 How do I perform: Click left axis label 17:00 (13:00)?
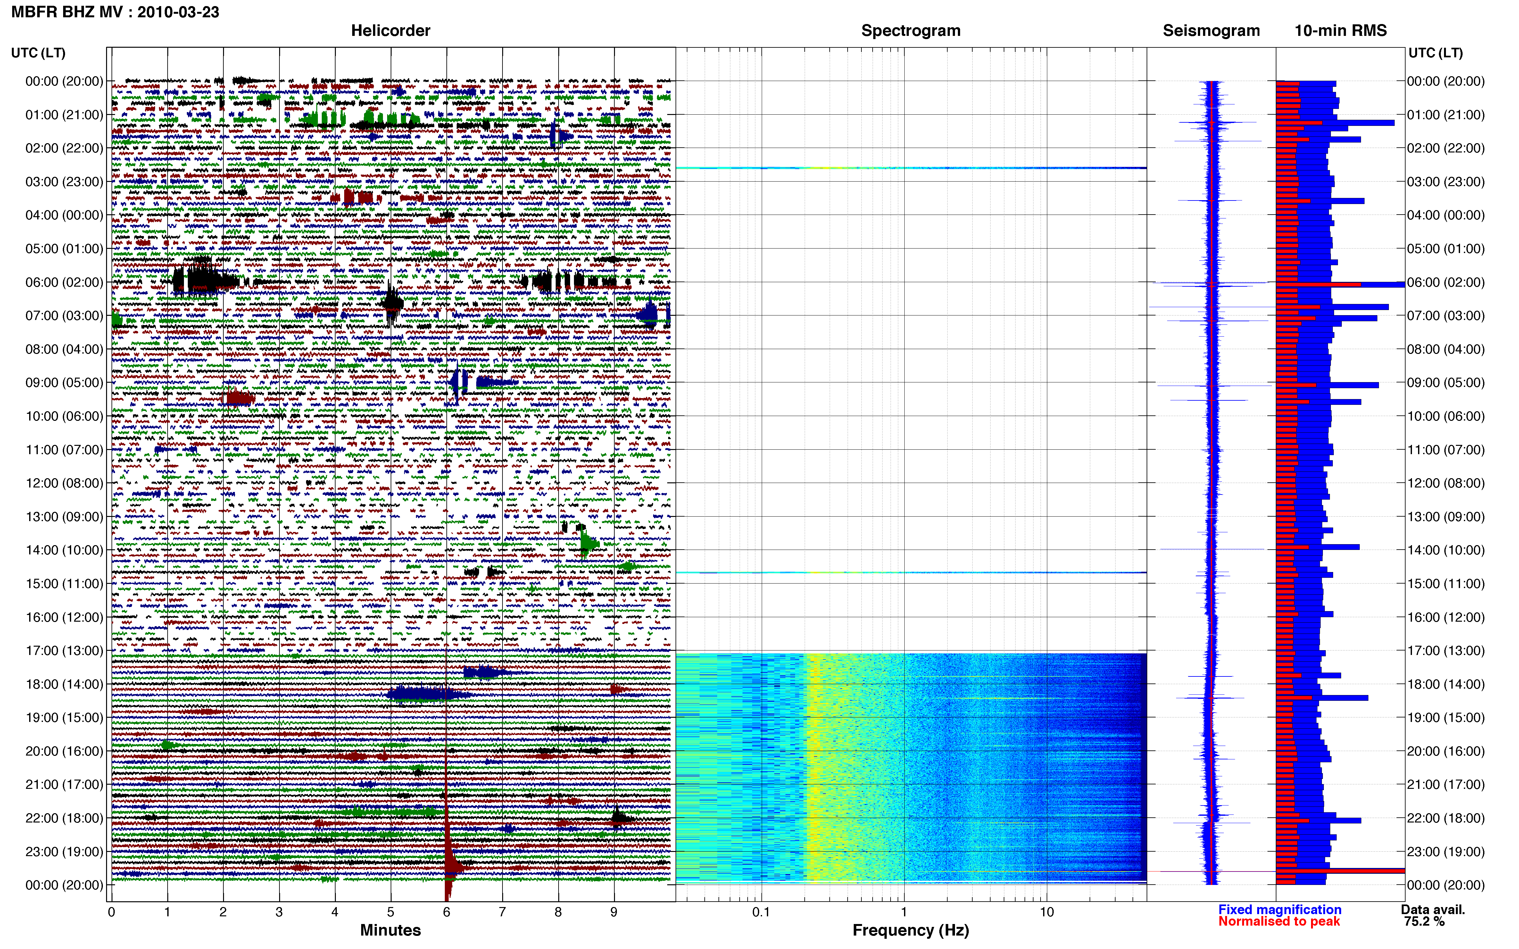[64, 650]
